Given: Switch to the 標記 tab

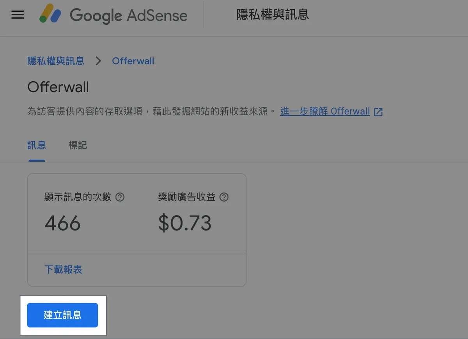Looking at the screenshot, I should coord(78,146).
